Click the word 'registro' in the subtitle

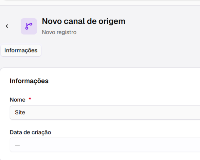pyautogui.click(x=67, y=33)
